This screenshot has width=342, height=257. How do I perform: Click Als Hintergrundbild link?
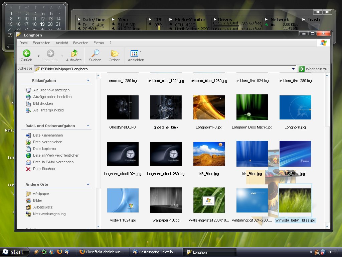[x=48, y=110]
